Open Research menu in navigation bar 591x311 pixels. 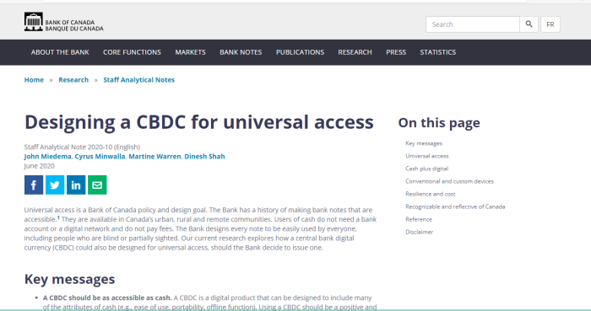(x=355, y=52)
